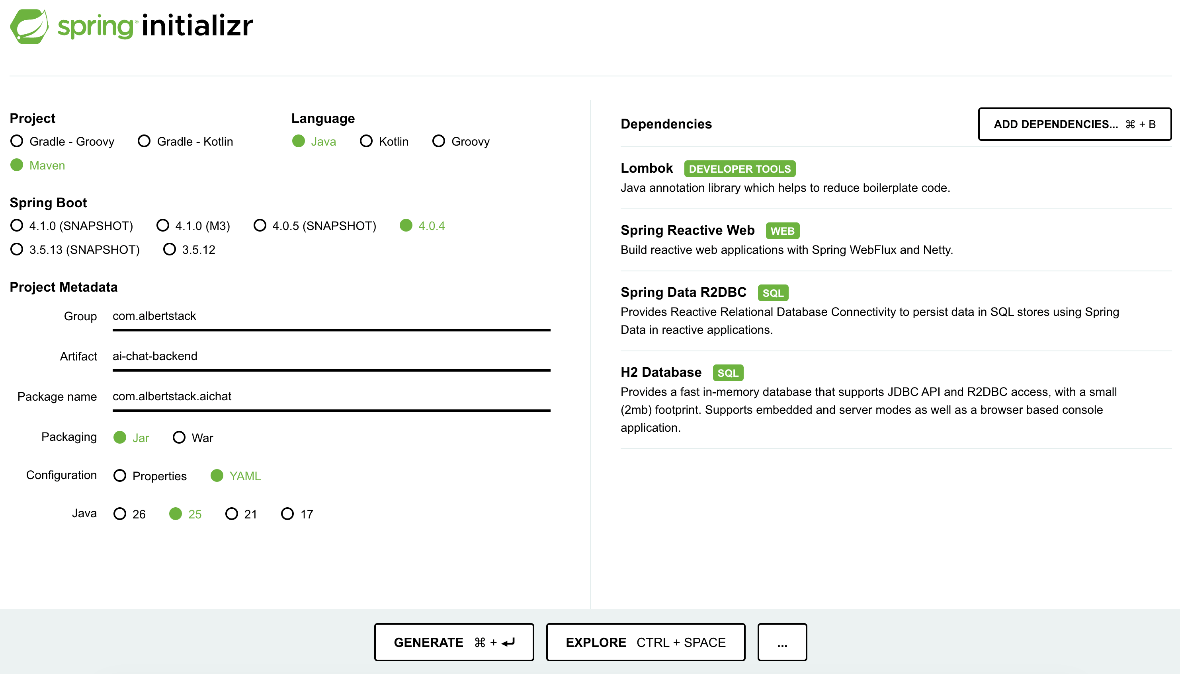Click the Configuration label
Viewport: 1180px width, 674px height.
(62, 475)
